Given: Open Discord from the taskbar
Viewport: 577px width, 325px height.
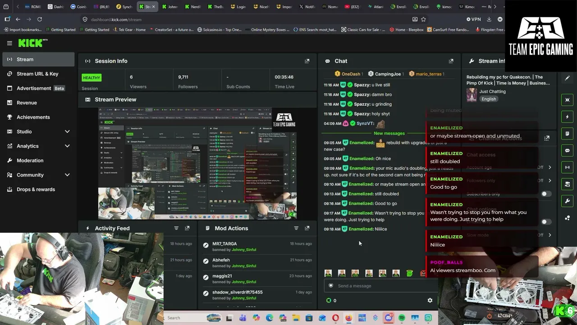Looking at the screenshot, I should 389,318.
